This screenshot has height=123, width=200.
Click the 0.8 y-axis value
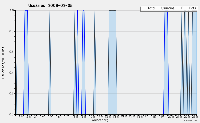(x=11, y=31)
